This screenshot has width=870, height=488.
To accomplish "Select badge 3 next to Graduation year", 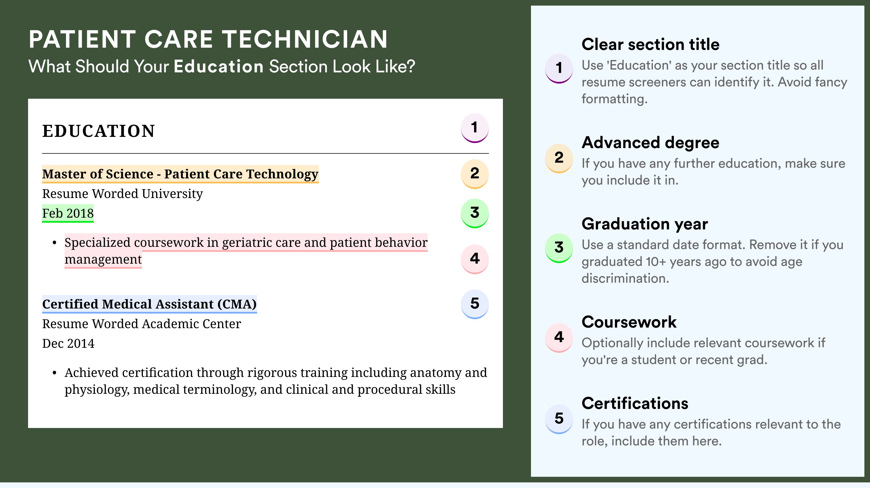I will click(559, 248).
